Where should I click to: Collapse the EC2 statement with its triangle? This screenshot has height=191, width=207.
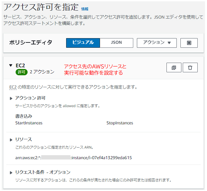click(11, 66)
